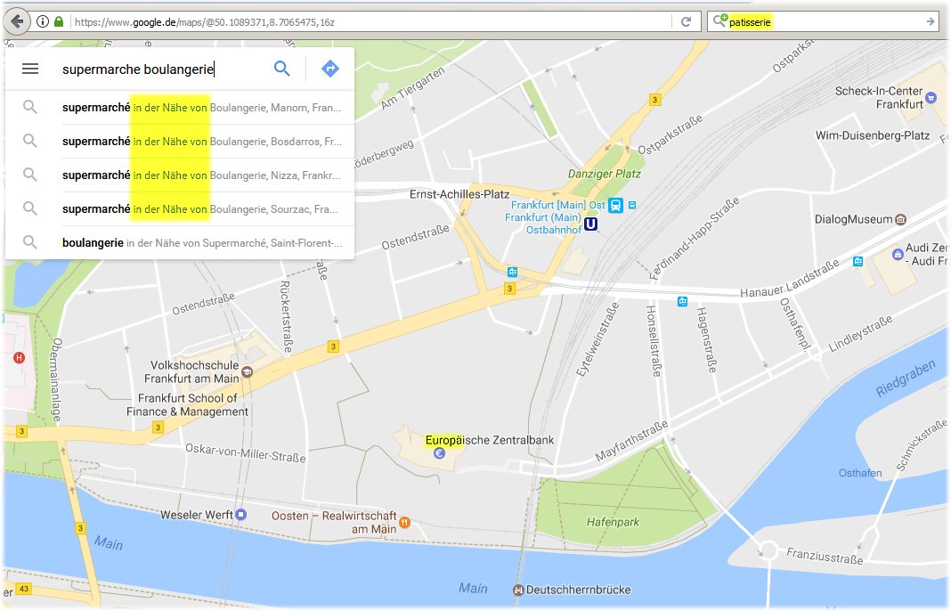Focus the browser search field containing patisserie
The image size is (951, 611).
pyautogui.click(x=825, y=22)
